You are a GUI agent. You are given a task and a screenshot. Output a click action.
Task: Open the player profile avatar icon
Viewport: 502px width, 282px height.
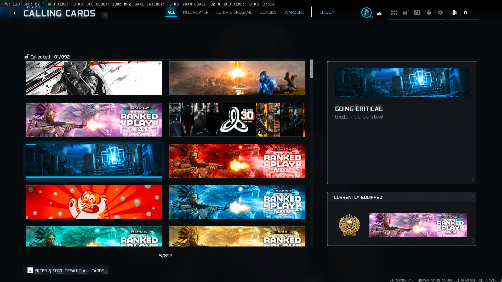367,13
